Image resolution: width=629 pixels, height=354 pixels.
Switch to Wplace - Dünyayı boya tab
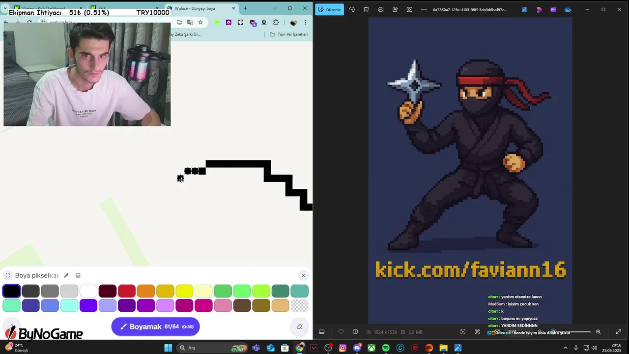(201, 8)
